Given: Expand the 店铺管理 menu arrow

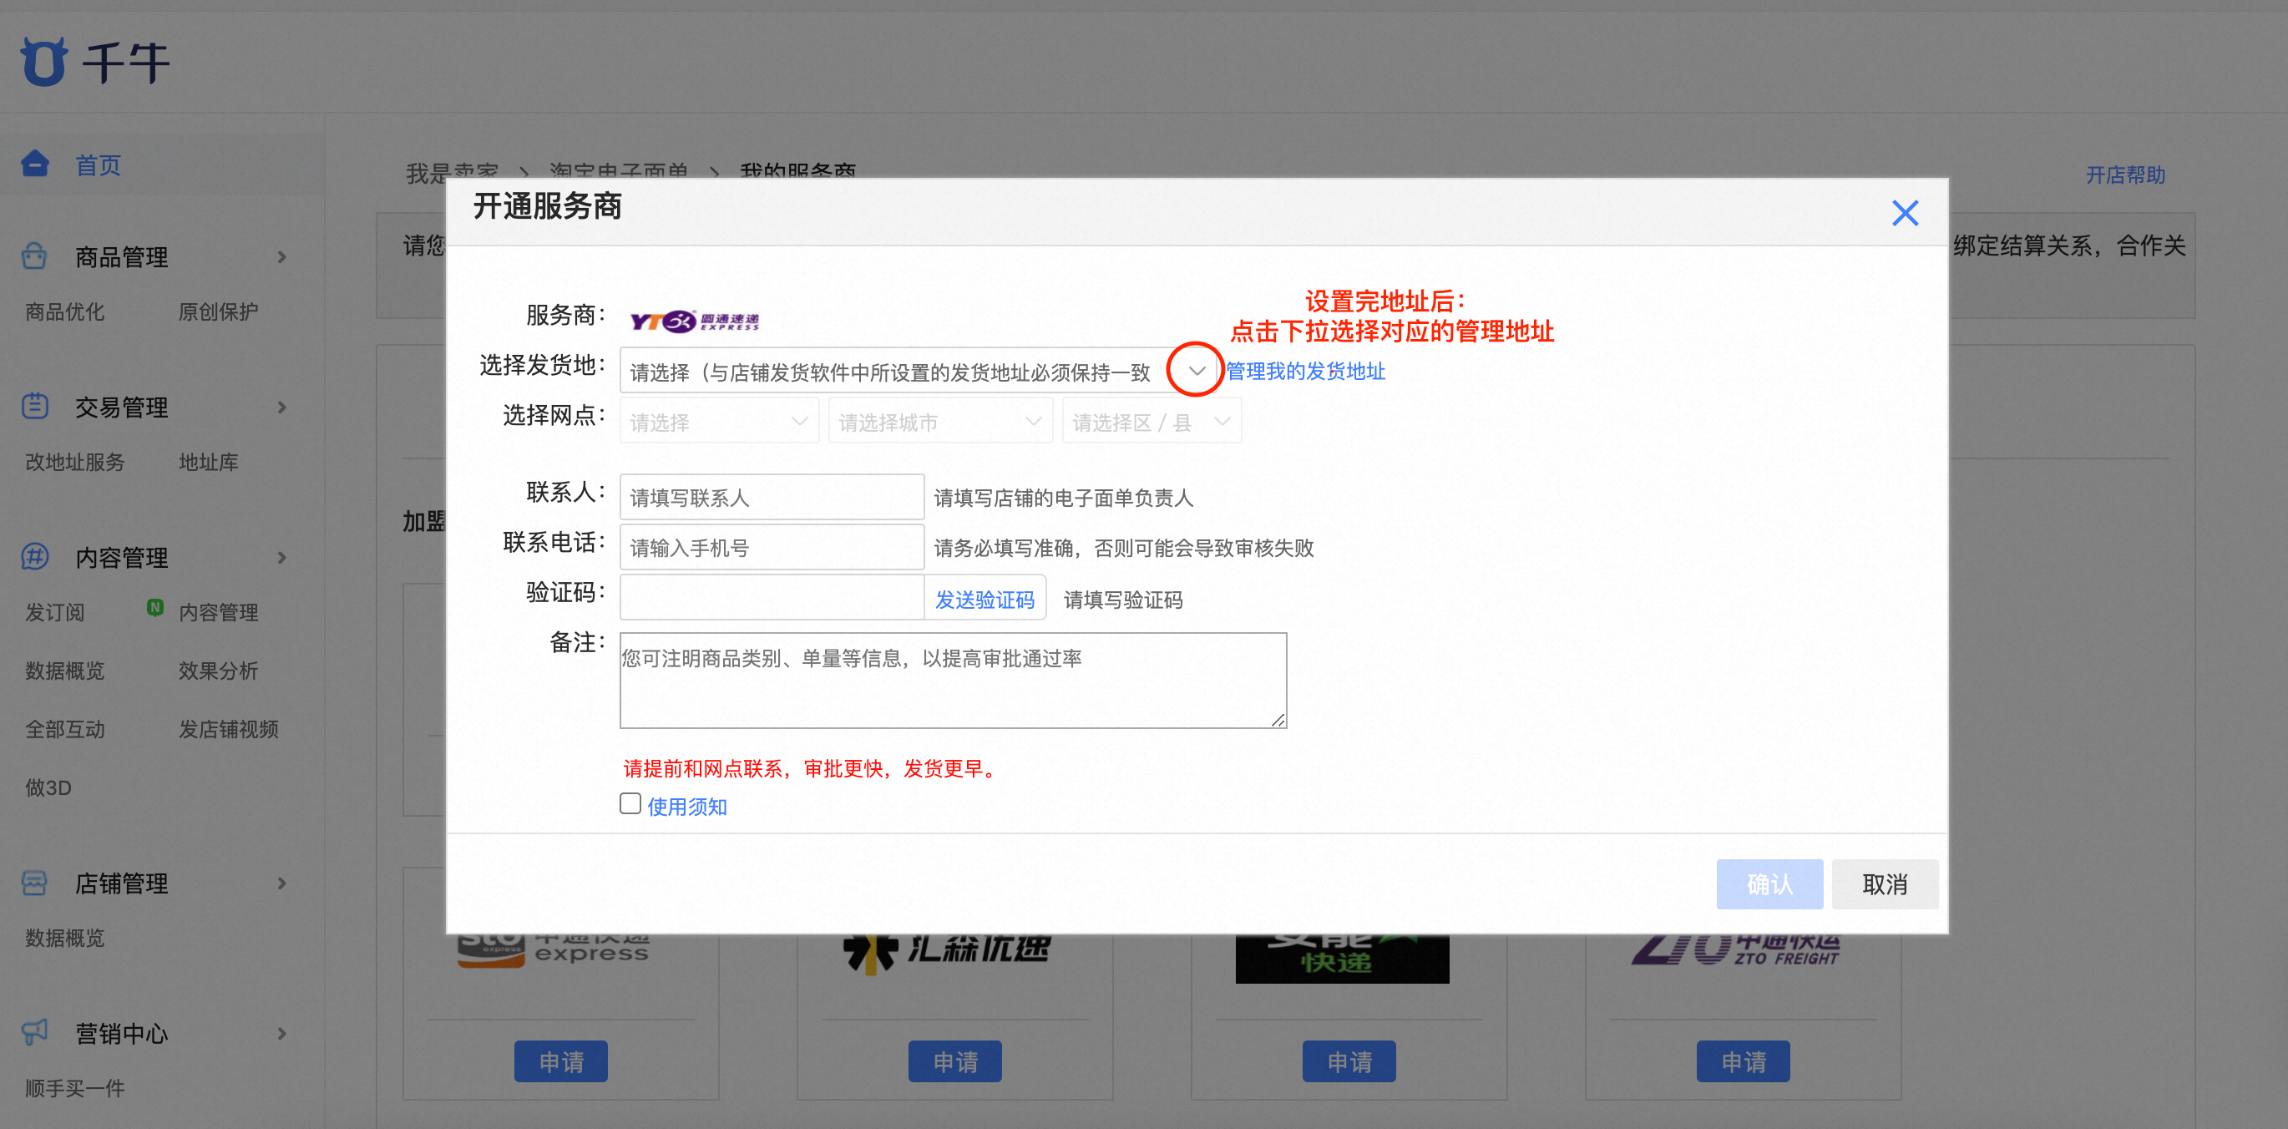Looking at the screenshot, I should pos(281,883).
